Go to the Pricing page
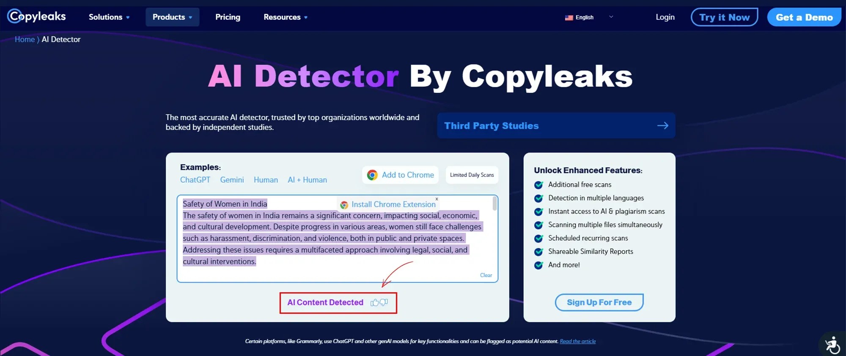 coord(228,17)
